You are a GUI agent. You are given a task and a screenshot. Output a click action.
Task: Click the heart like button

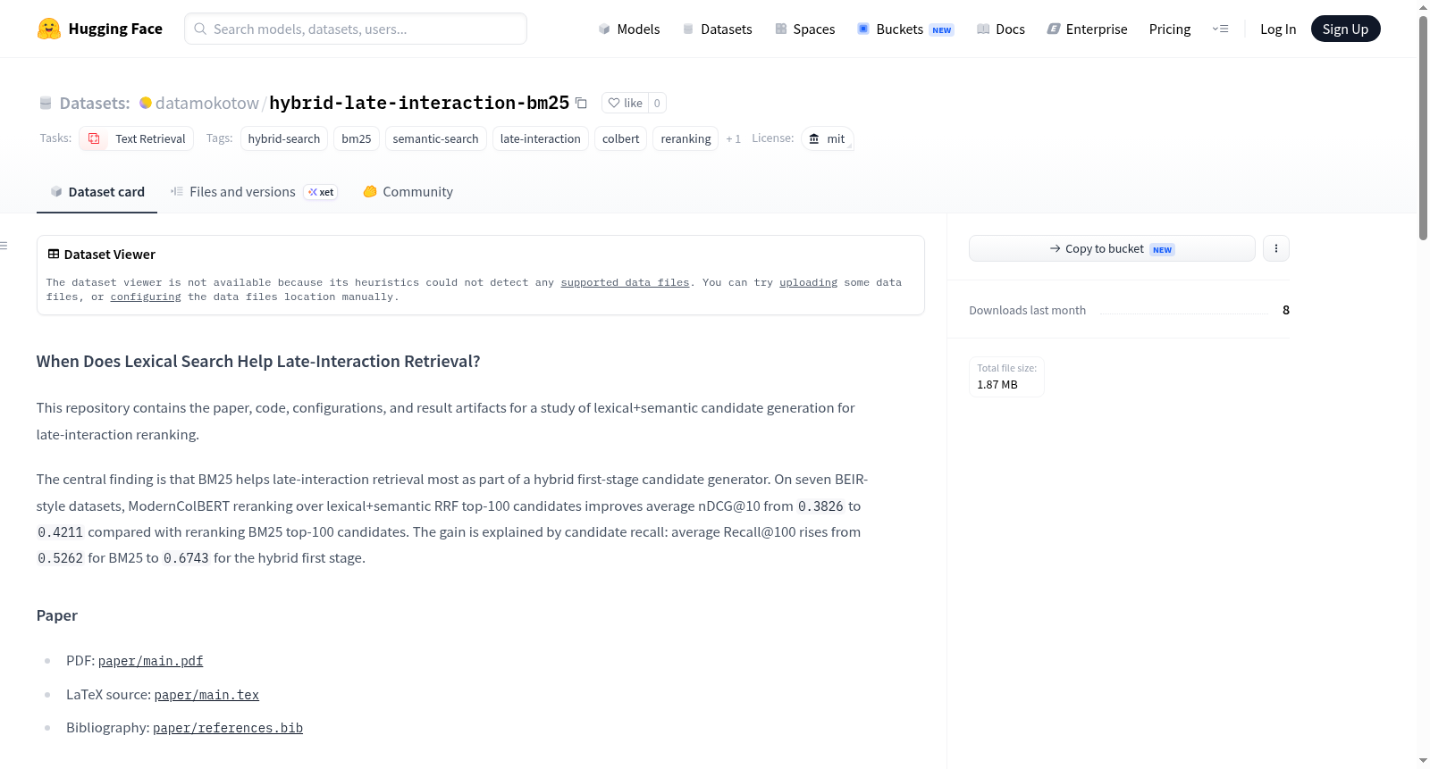tap(625, 103)
